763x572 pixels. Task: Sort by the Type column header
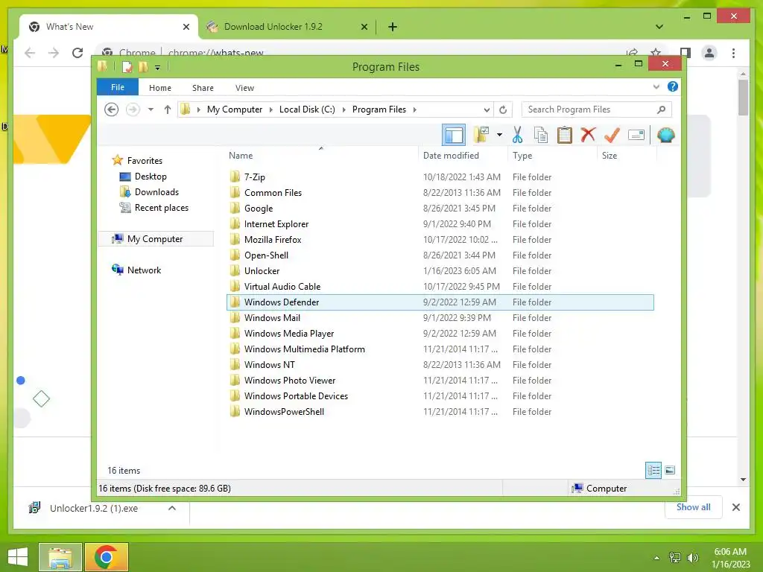pos(522,155)
